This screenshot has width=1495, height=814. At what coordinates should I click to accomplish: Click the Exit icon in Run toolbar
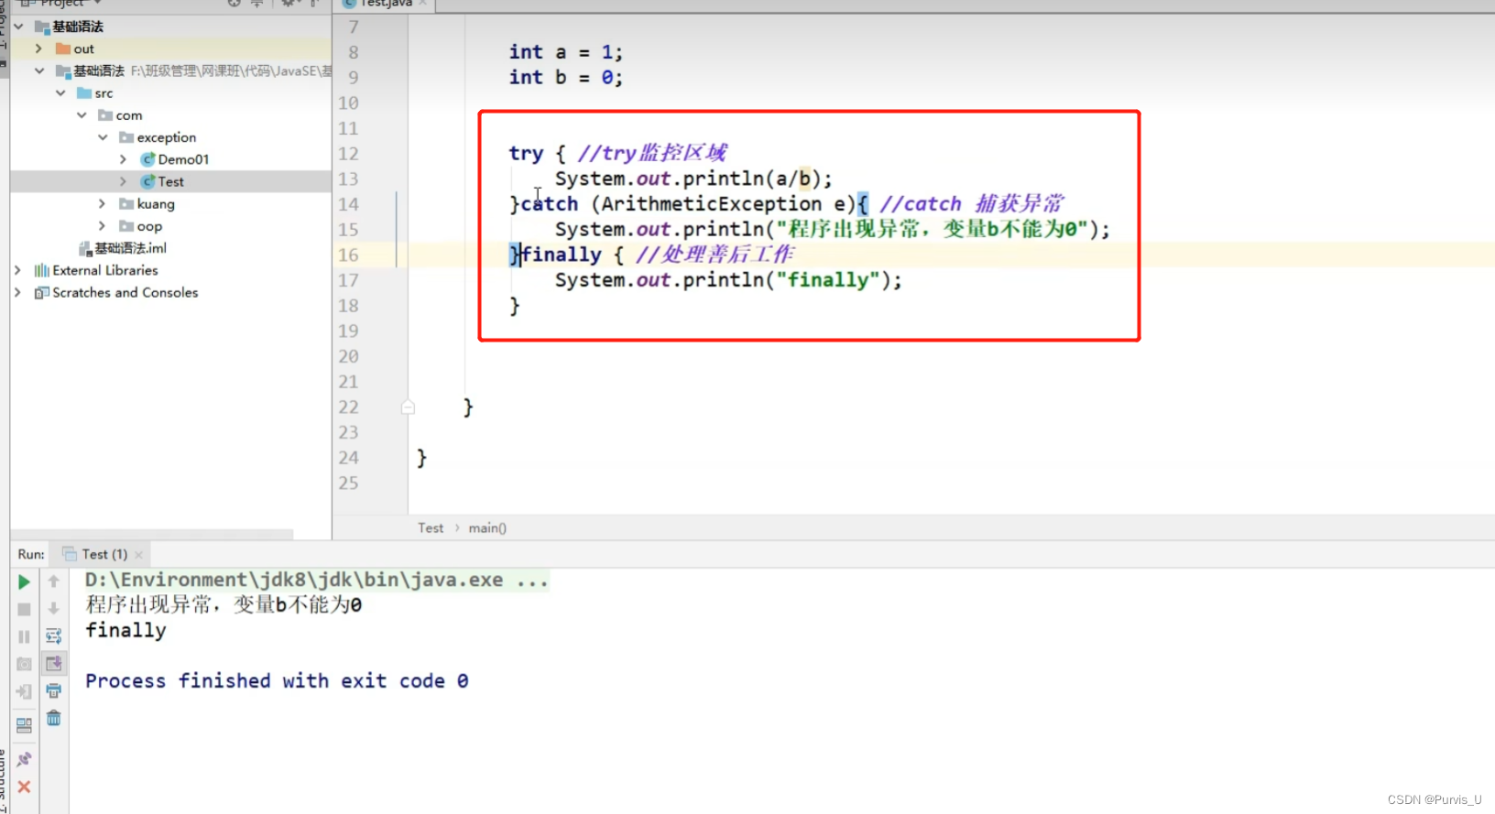click(x=24, y=691)
